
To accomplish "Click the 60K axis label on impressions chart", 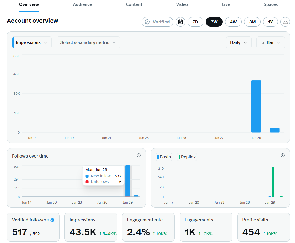I will tap(16, 56).
